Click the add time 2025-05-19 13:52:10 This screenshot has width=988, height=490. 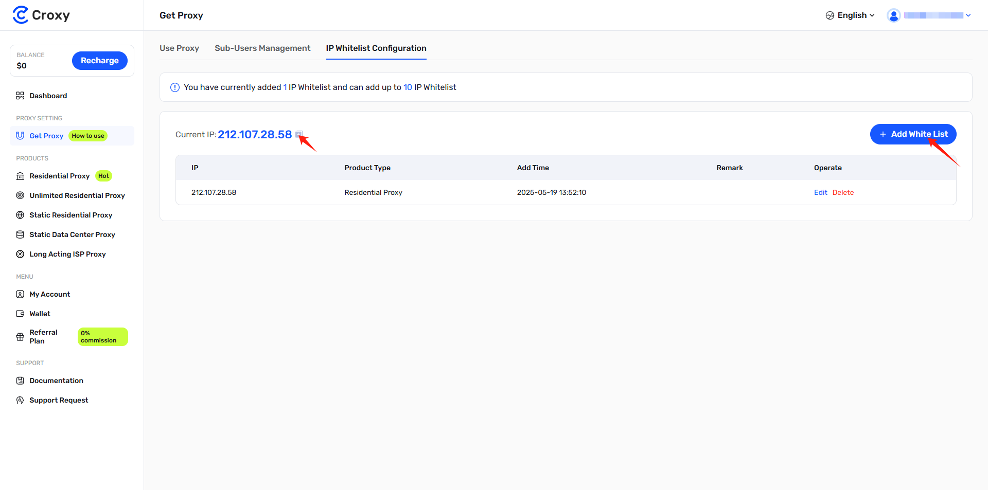coord(552,192)
